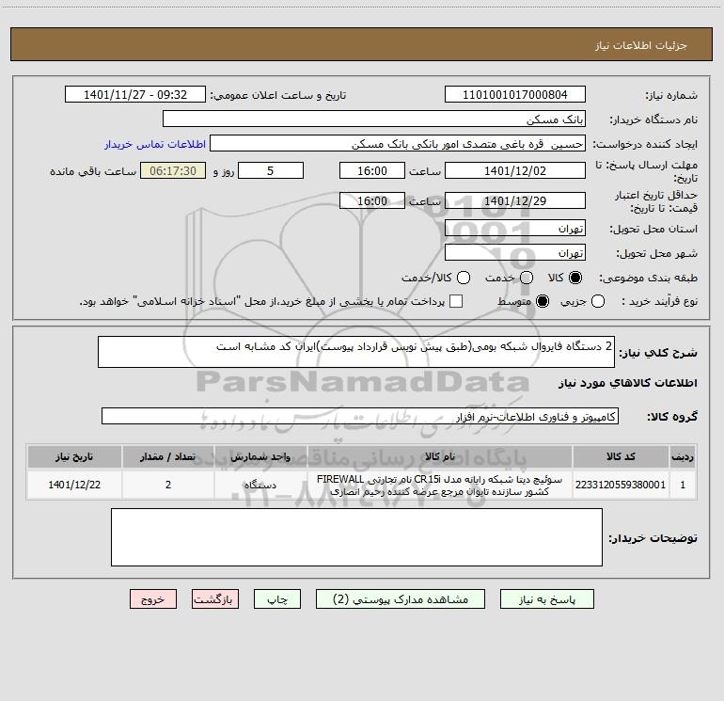Click the تاریخ نیاز column header

[x=74, y=456]
